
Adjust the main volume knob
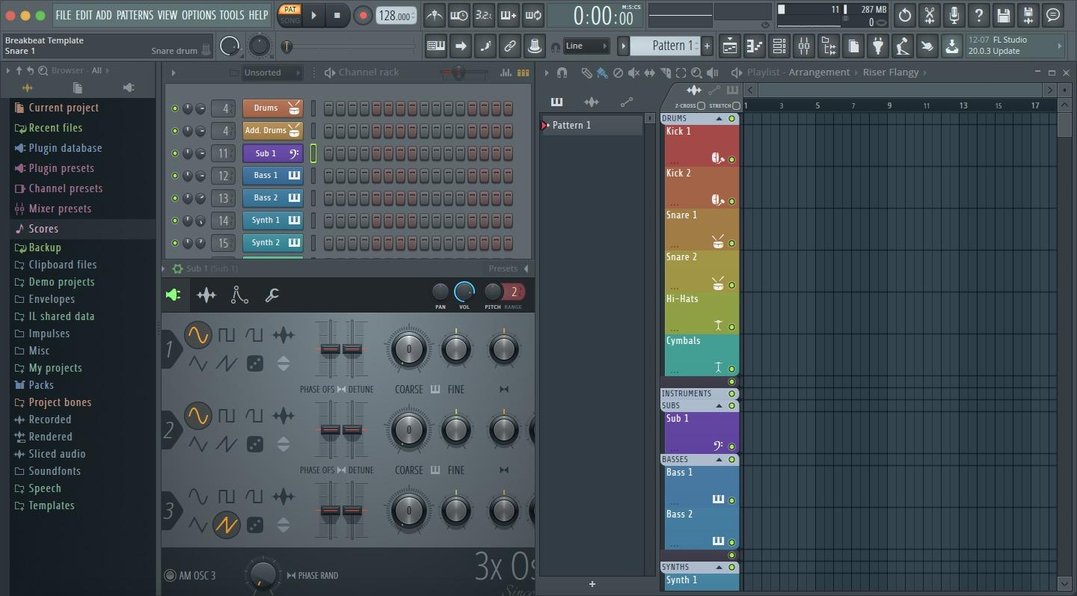229,46
